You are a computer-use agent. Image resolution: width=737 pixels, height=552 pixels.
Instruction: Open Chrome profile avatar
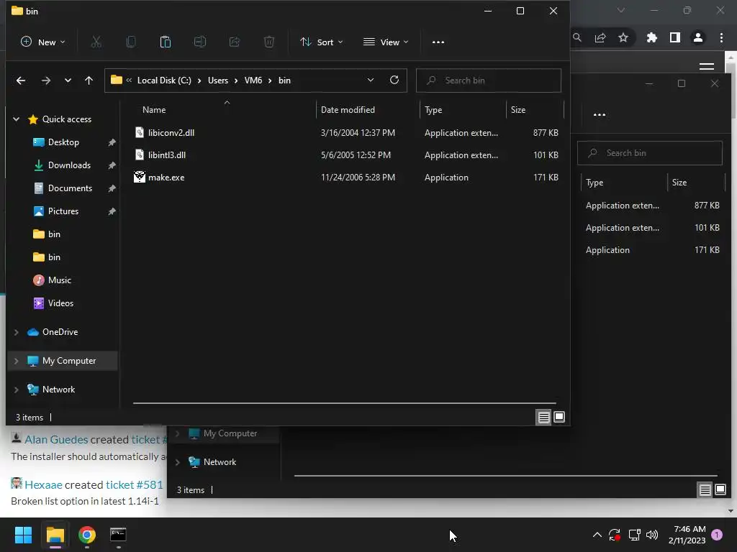(698, 37)
